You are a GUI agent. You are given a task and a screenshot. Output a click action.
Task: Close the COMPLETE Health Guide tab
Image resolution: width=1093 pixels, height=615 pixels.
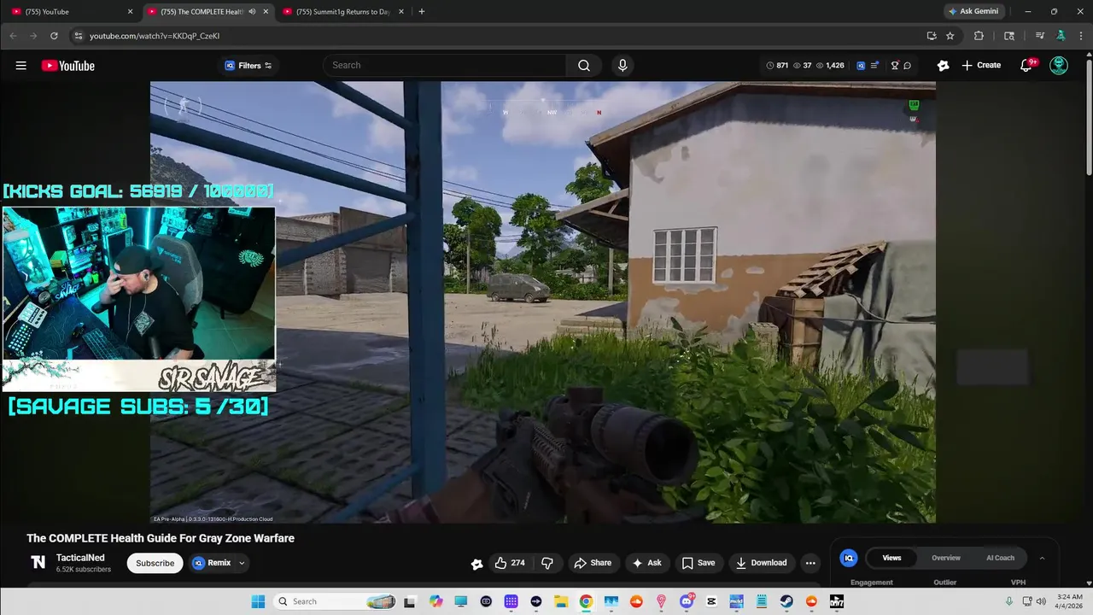pyautogui.click(x=266, y=12)
